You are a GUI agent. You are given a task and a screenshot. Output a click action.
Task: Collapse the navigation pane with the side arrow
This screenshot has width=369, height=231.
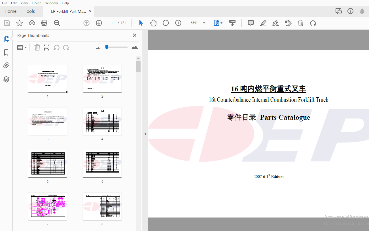[145, 134]
